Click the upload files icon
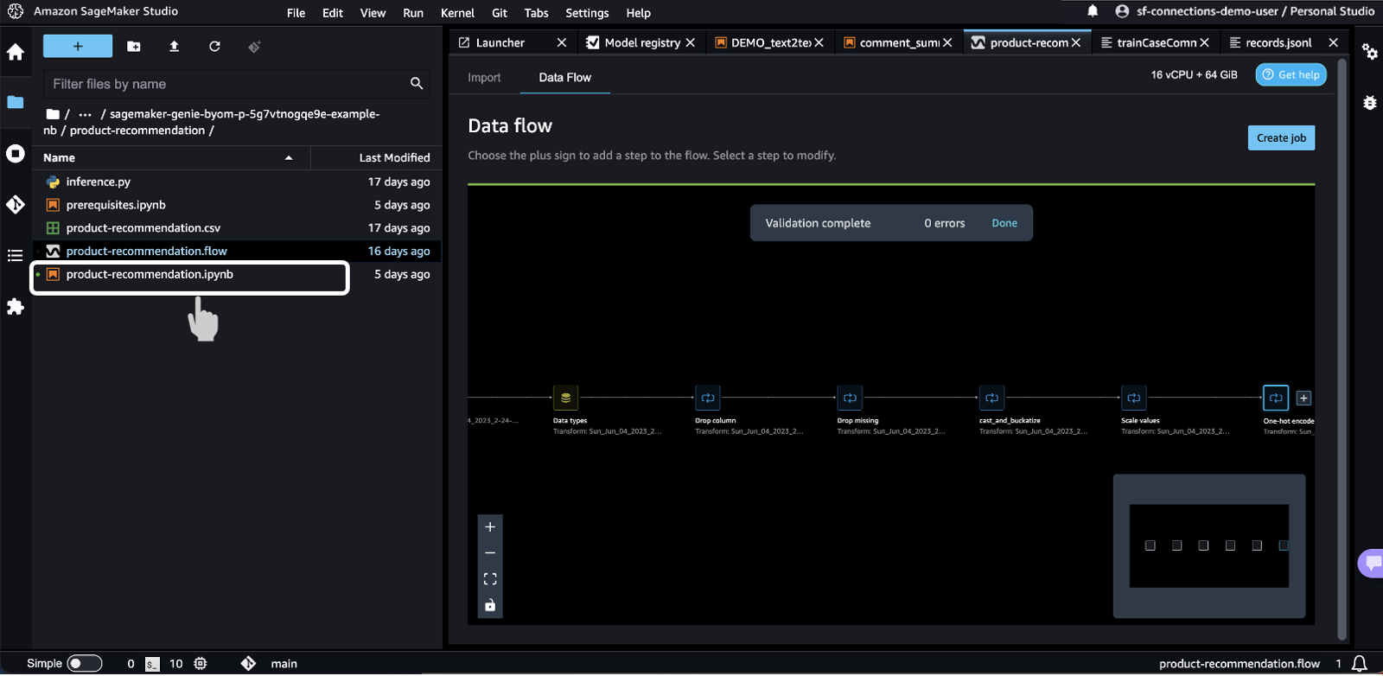Image resolution: width=1383 pixels, height=676 pixels. [174, 47]
